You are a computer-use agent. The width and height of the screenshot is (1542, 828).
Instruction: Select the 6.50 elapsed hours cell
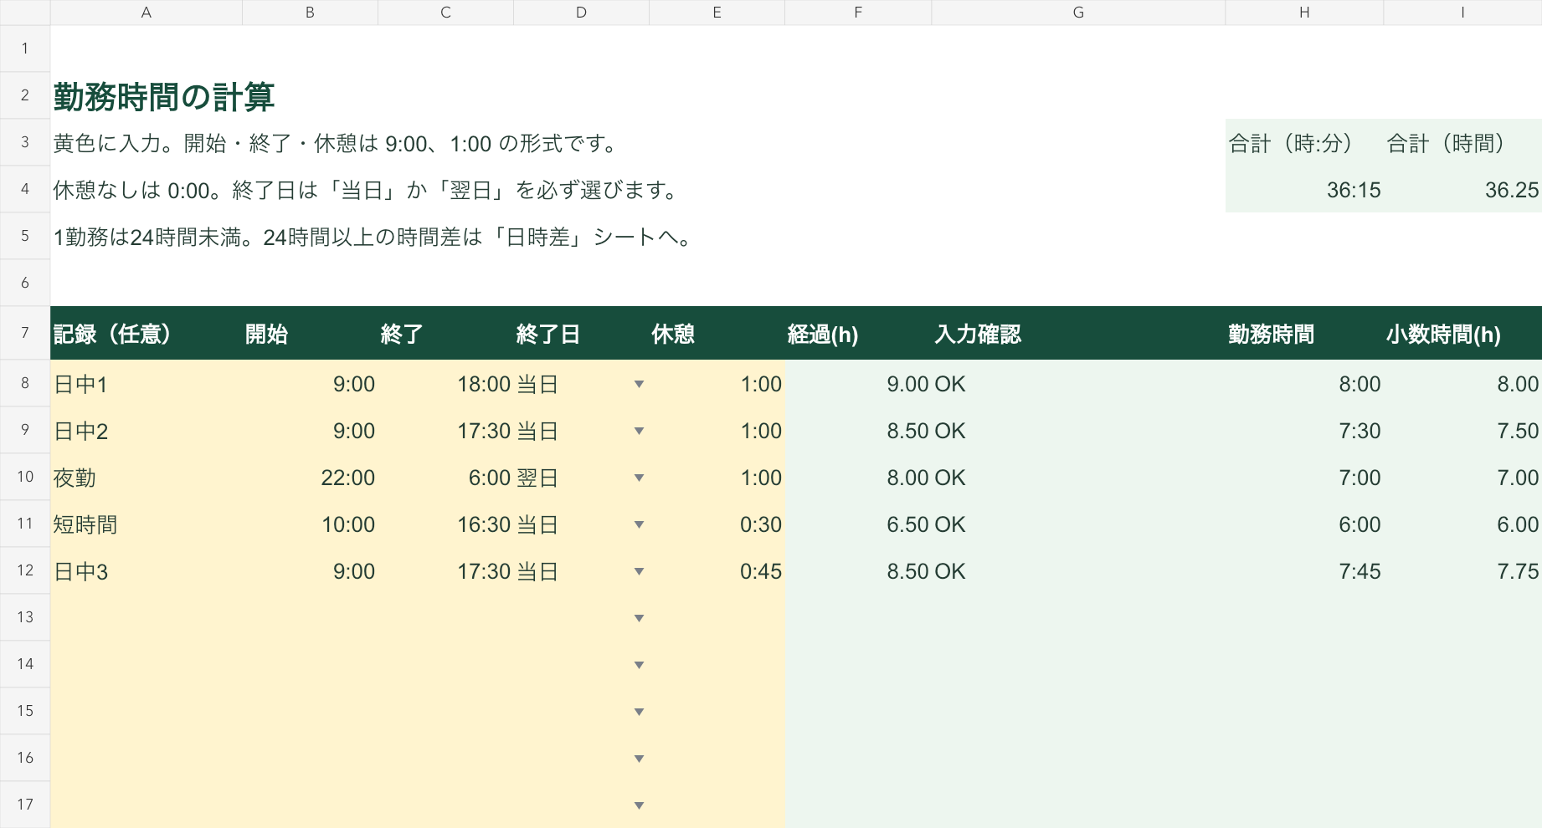(x=858, y=524)
